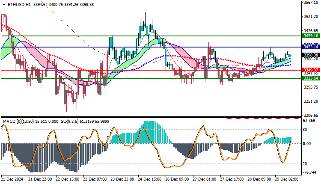Image resolution: width=321 pixels, height=184 pixels.
Task: Click the 21 Dec 2024 time label
Action: coord(12,179)
